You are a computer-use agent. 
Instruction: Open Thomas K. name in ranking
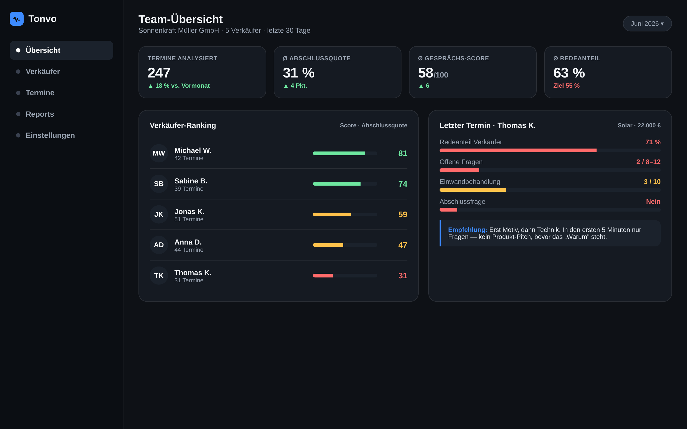tap(193, 273)
